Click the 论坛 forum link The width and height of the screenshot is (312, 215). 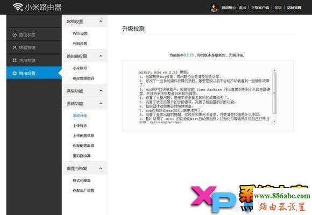pos(278,8)
